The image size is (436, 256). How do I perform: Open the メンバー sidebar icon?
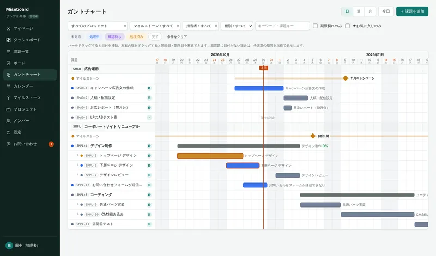[x=8, y=121]
